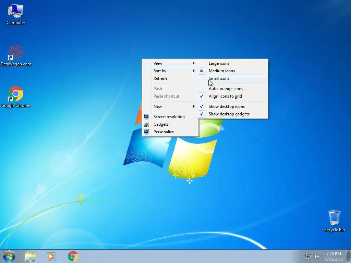The height and width of the screenshot is (263, 351).
Task: Enable Auto arrange icons
Action: (x=232, y=89)
